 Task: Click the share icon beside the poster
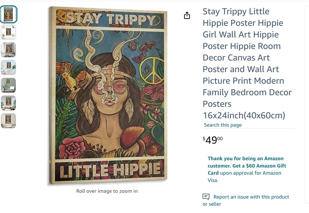pyautogui.click(x=187, y=15)
